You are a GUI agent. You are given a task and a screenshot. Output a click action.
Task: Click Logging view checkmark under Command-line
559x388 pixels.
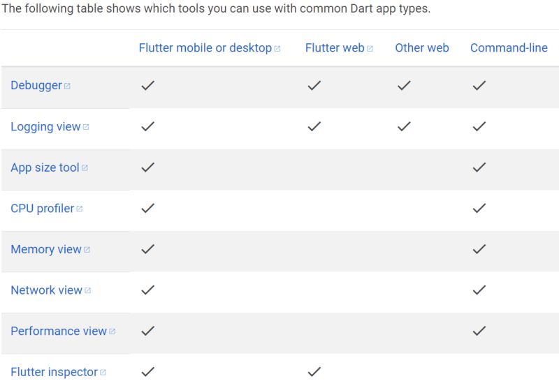(x=479, y=126)
